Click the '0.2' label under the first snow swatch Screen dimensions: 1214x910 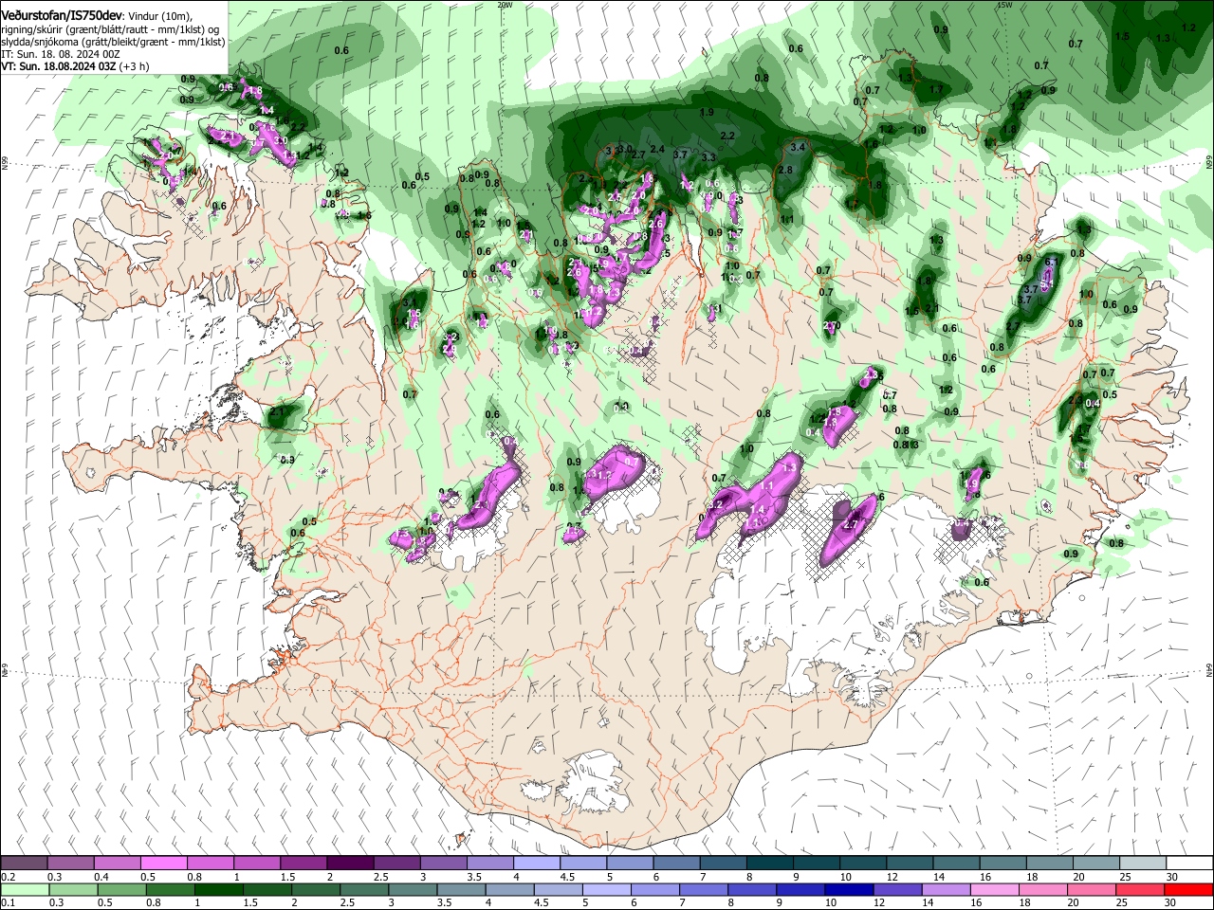pos(8,877)
